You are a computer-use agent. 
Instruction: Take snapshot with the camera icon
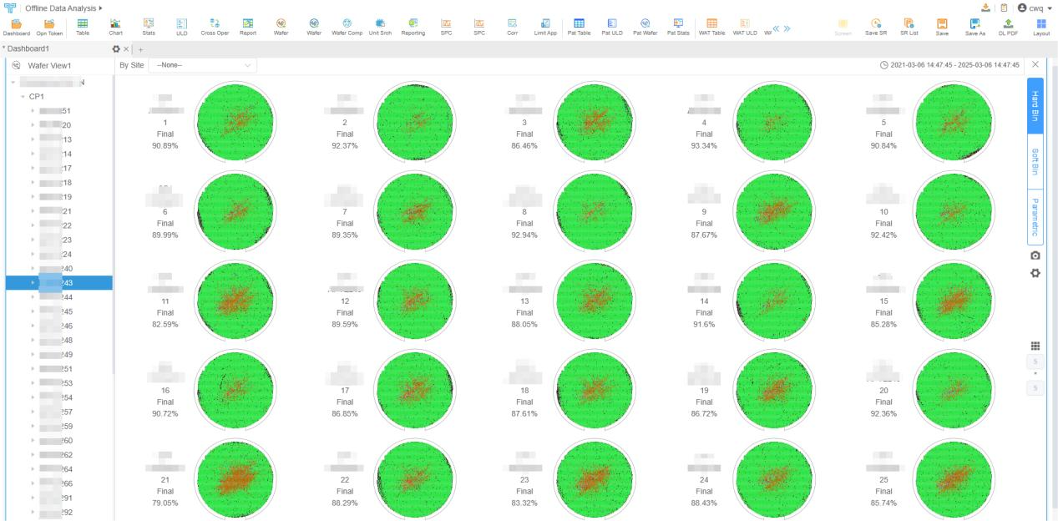[x=1035, y=255]
